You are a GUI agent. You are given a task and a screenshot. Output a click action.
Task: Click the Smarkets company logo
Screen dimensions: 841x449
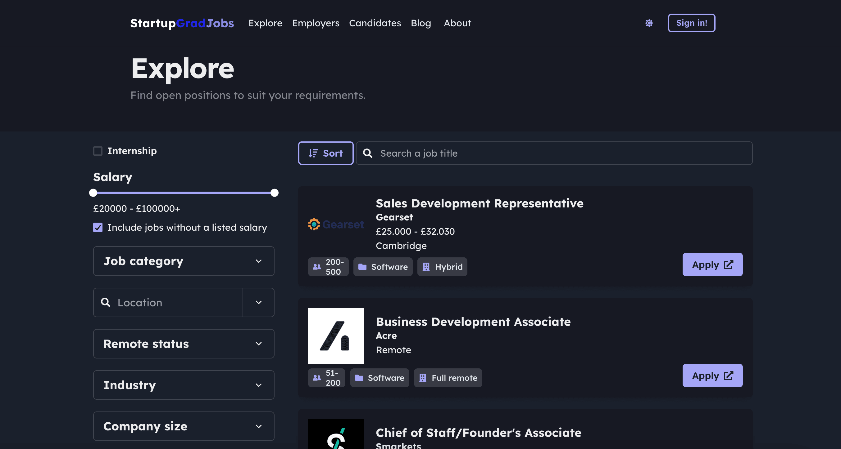(336, 437)
